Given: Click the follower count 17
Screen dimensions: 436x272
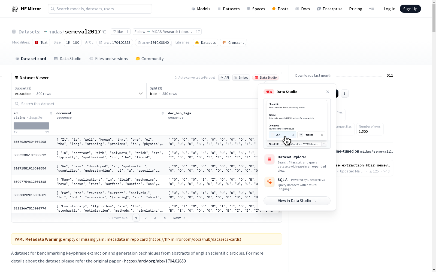Looking at the screenshot, I should tap(198, 32).
